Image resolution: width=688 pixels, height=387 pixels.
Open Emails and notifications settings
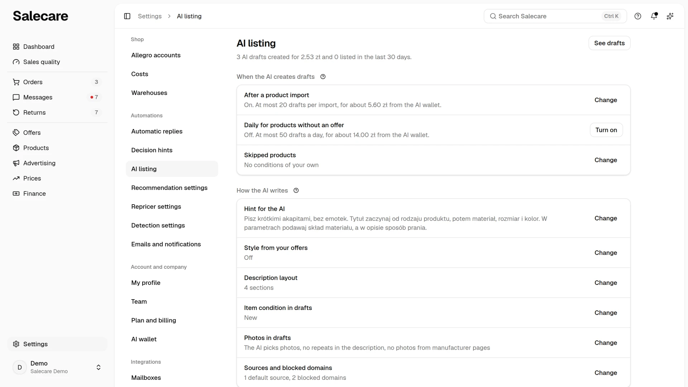click(172, 244)
